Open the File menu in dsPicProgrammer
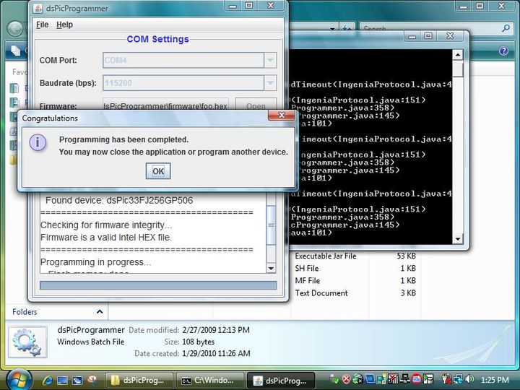 point(42,25)
